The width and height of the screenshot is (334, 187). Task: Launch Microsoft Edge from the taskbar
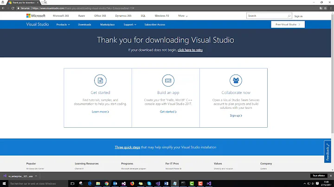click(90, 183)
